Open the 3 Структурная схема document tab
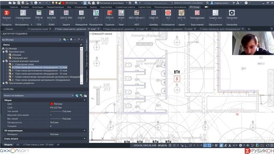Image resolution: width=274 pixels, height=154 pixels. (x=38, y=29)
